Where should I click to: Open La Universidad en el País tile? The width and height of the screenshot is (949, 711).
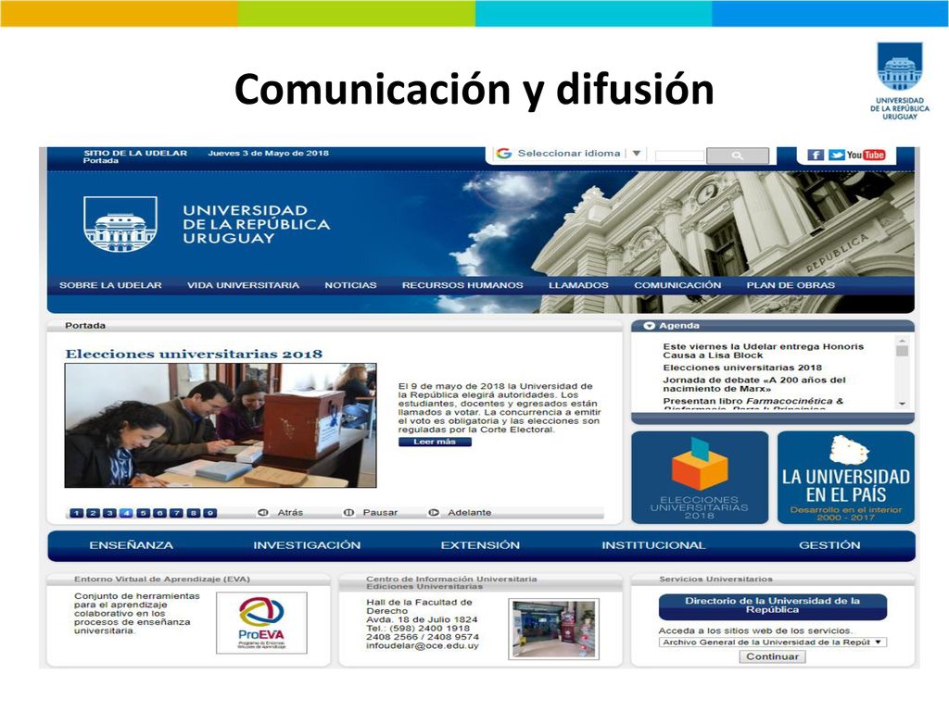846,477
